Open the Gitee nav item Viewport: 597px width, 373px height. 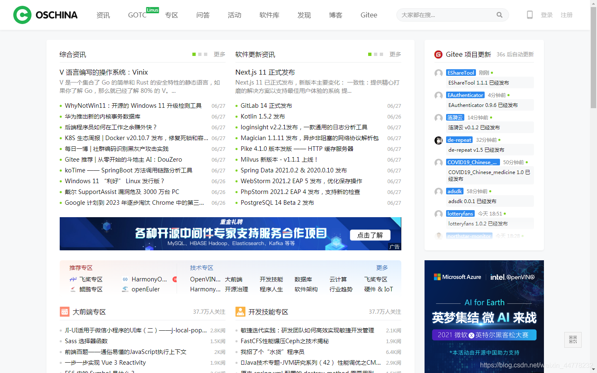369,15
